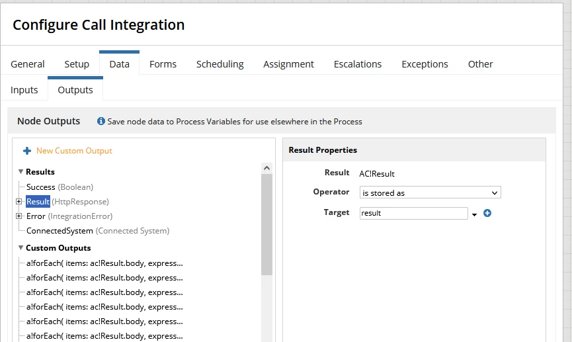The image size is (572, 342).
Task: Click the New Custom Output link
Action: (74, 151)
